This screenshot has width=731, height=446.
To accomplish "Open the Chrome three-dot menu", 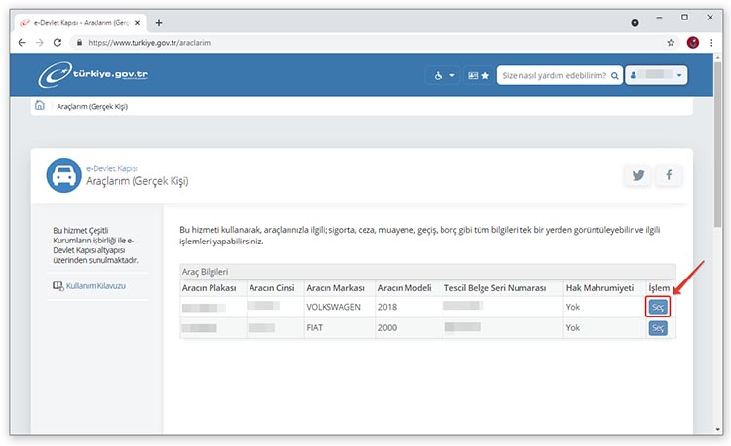I will pyautogui.click(x=713, y=43).
